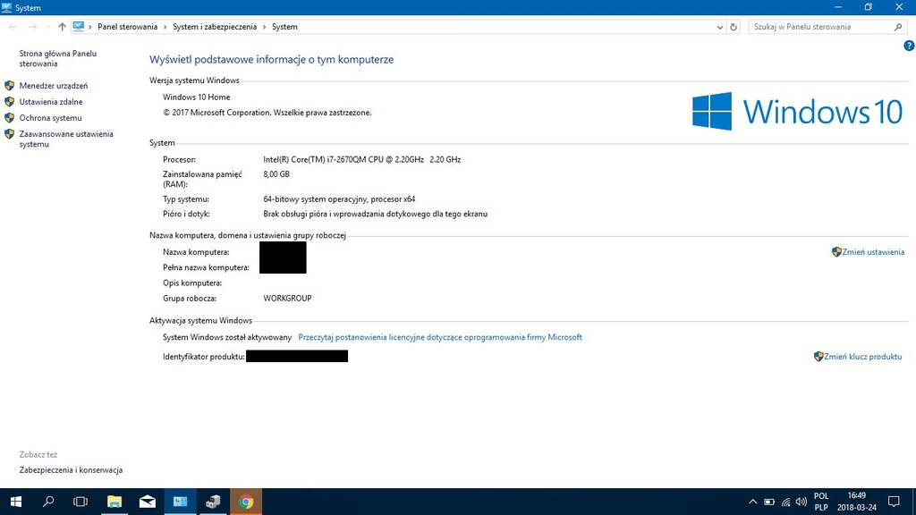The width and height of the screenshot is (916, 515).
Task: Open Mail app from taskbar
Action: point(148,502)
